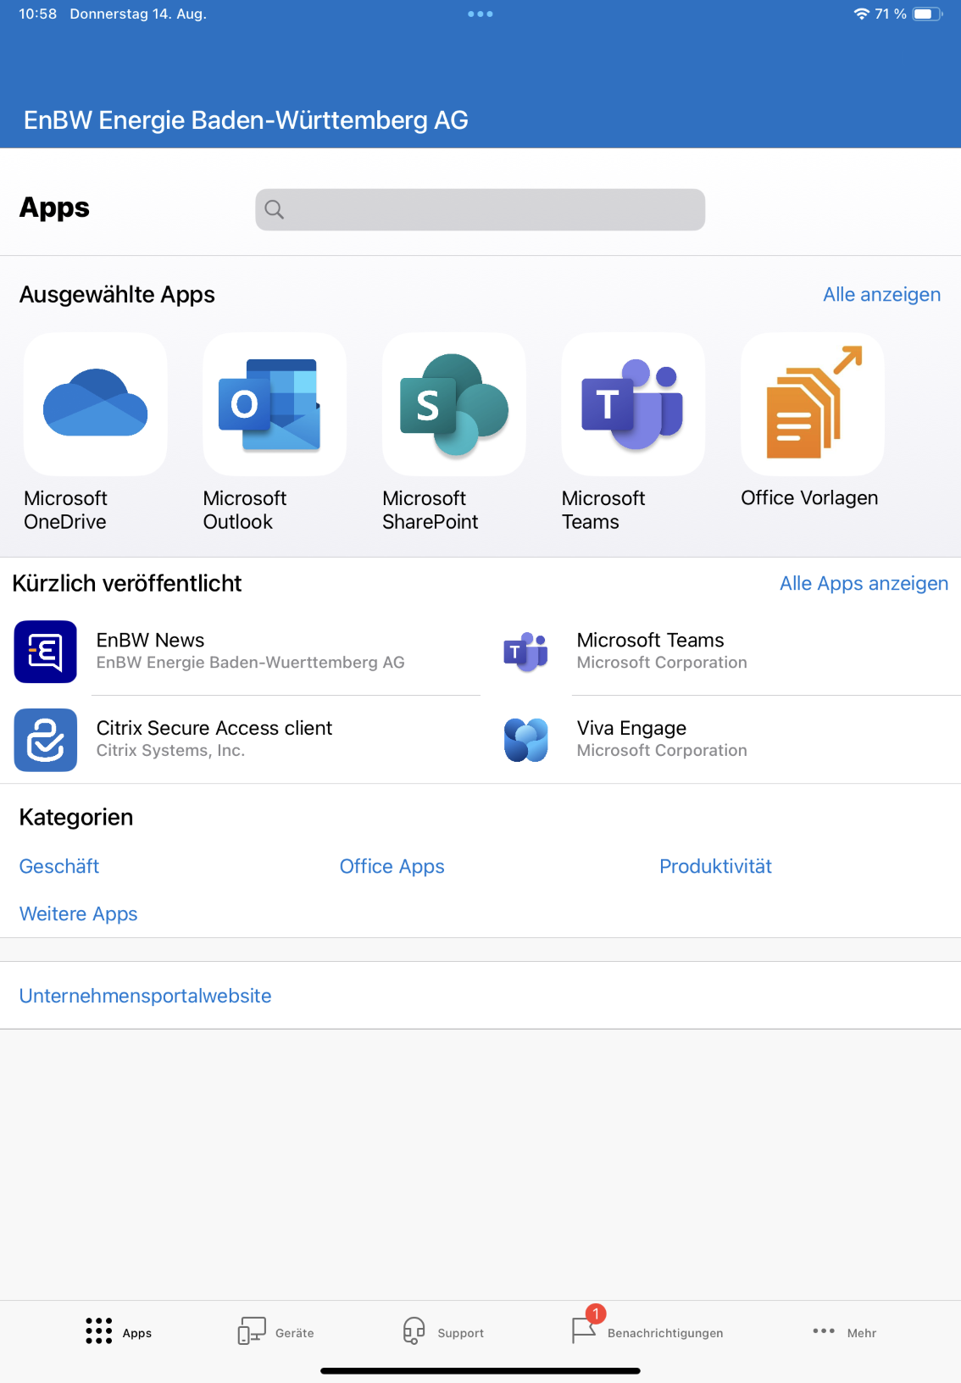Tap the EnBW Energie Baden-Wuerttemberg AG publisher text

[x=251, y=662]
